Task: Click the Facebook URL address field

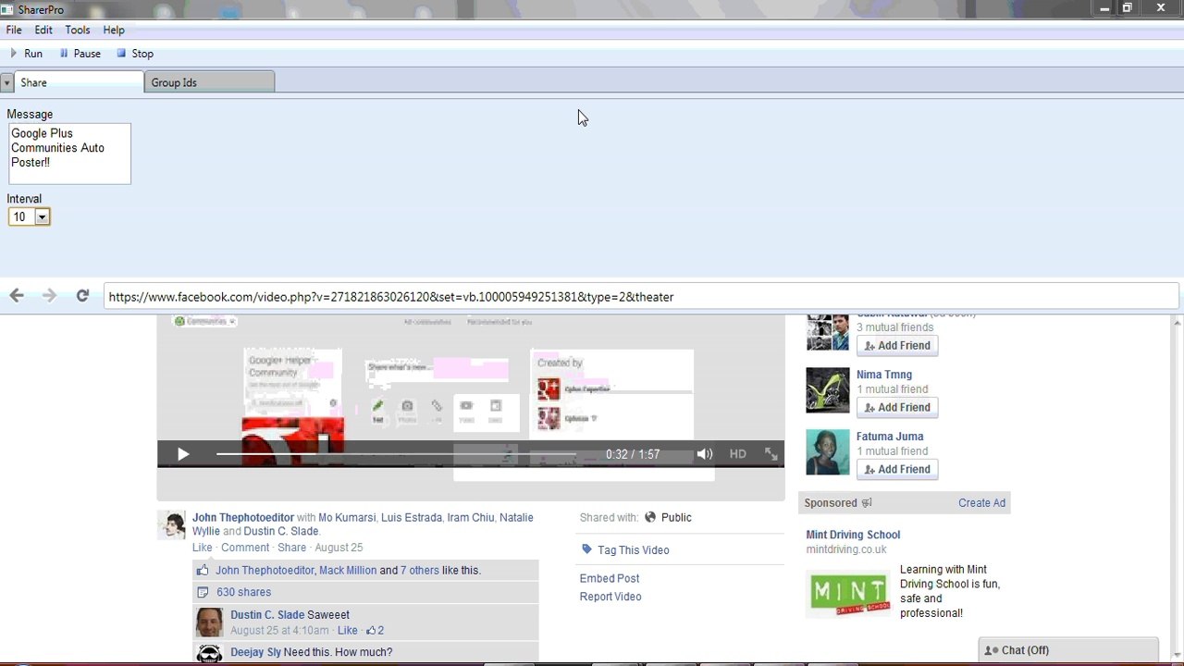Action: coord(641,297)
